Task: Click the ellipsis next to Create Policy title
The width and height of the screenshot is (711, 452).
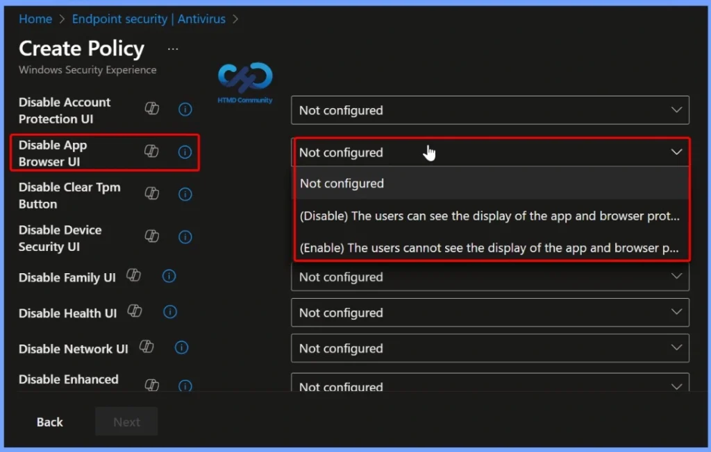Action: (172, 49)
